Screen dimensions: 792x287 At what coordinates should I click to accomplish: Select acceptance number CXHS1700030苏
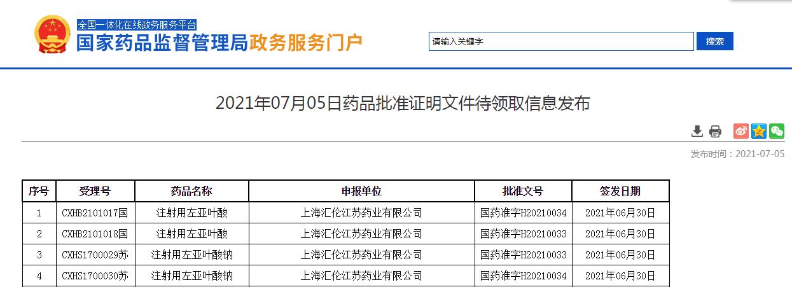(x=95, y=276)
